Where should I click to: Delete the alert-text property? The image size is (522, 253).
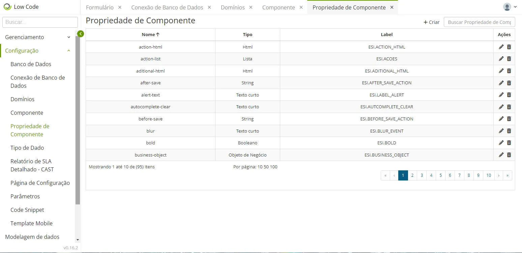pos(509,95)
